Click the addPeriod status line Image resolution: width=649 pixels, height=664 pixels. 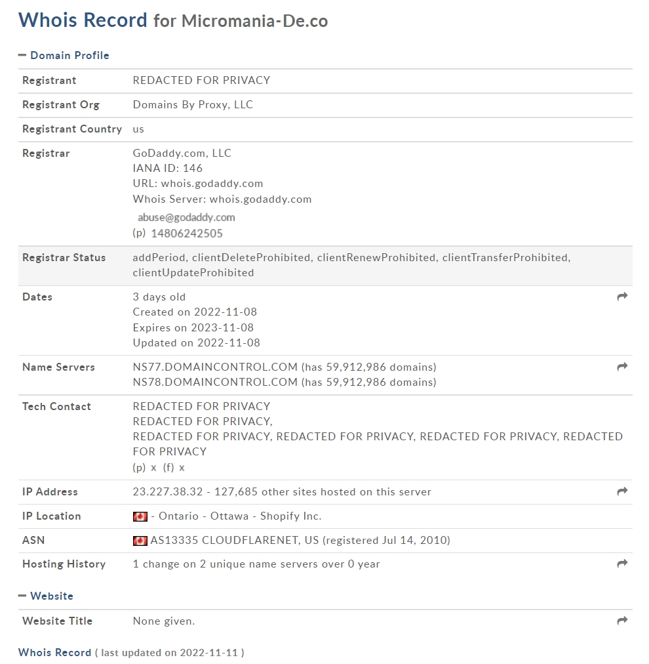pyautogui.click(x=351, y=258)
